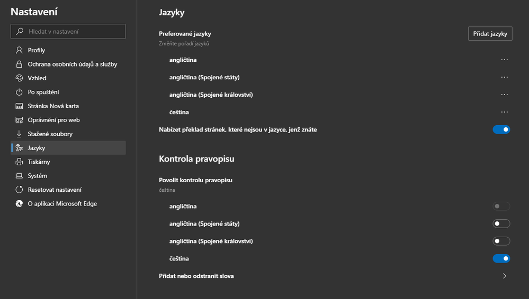Click the Microsoft Edge logo icon
Image resolution: width=529 pixels, height=299 pixels.
(19, 203)
